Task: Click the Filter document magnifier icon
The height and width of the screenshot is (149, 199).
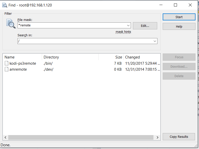Action: 11,24
